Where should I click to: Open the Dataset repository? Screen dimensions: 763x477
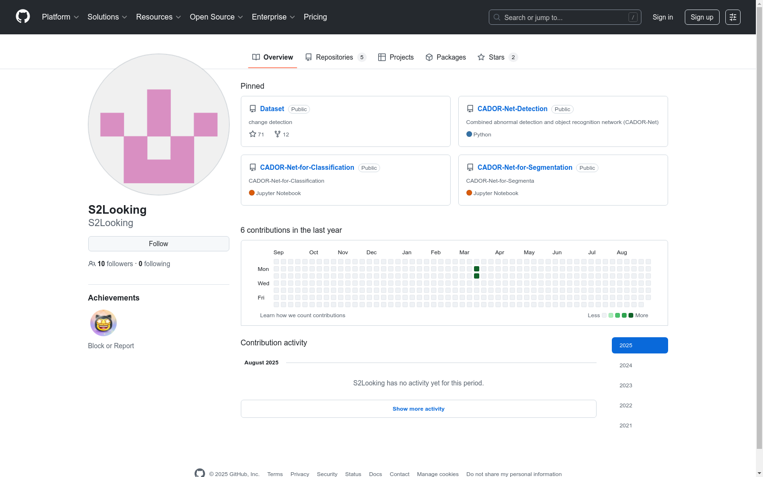point(272,109)
